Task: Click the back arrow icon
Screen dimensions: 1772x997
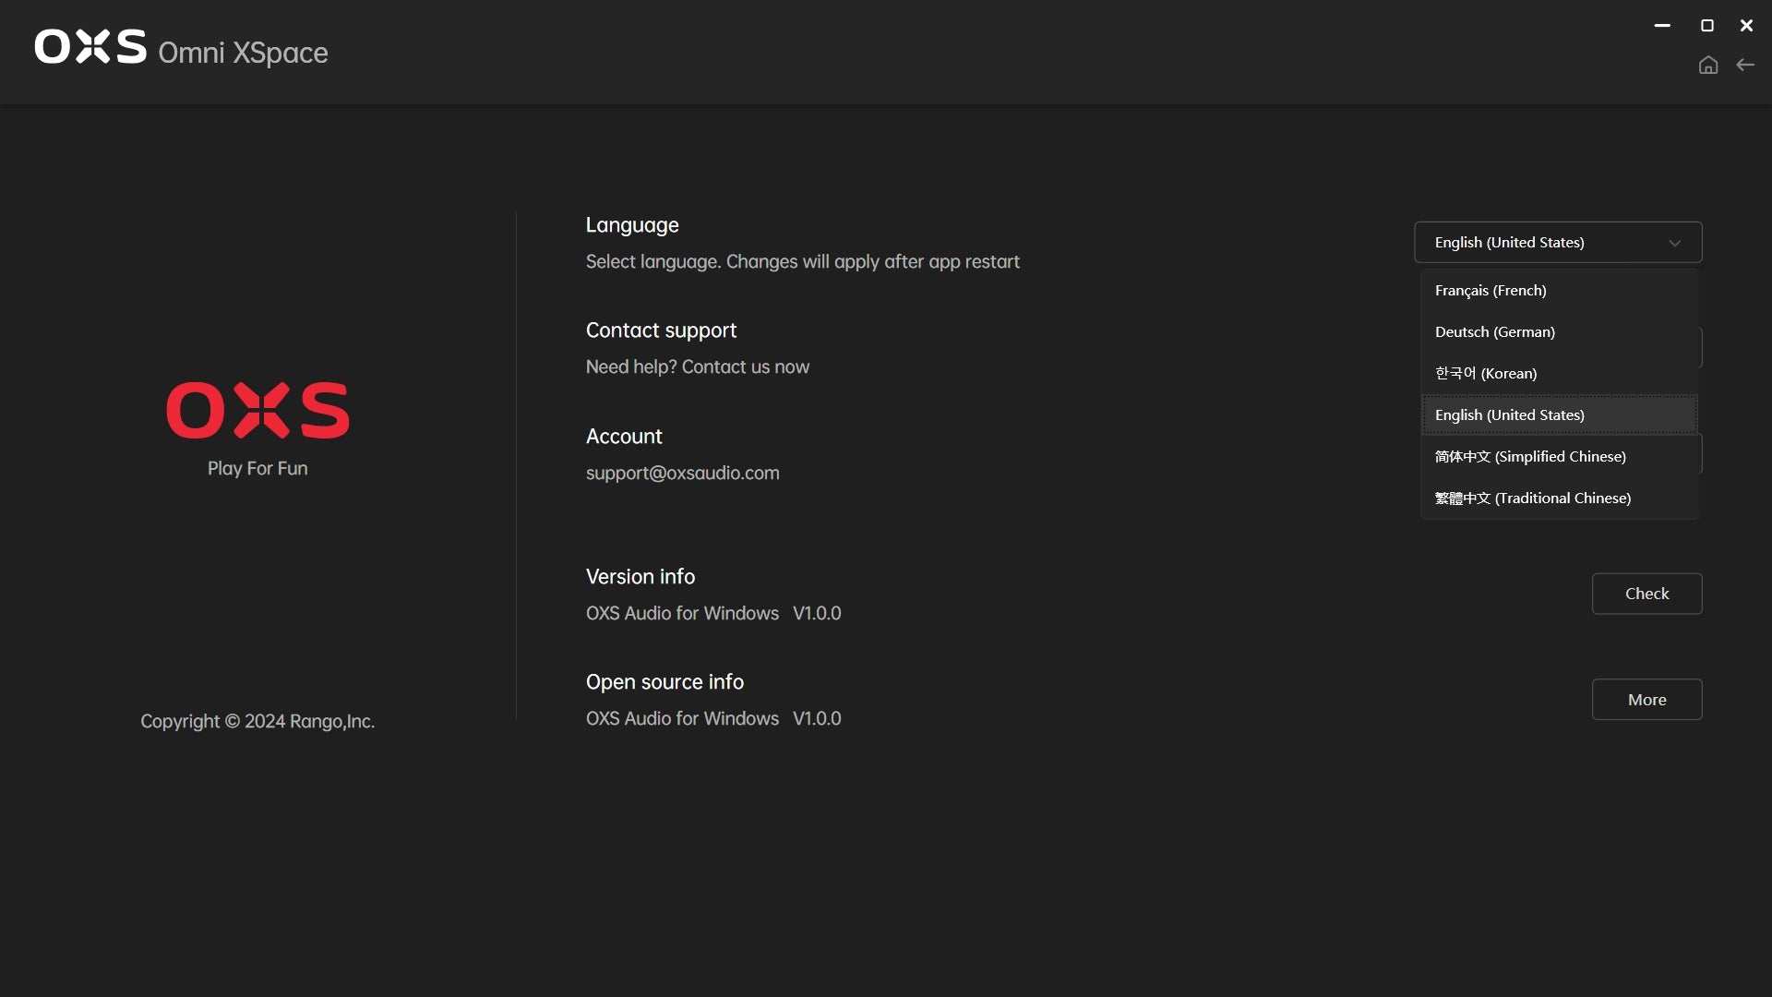Action: [1745, 65]
